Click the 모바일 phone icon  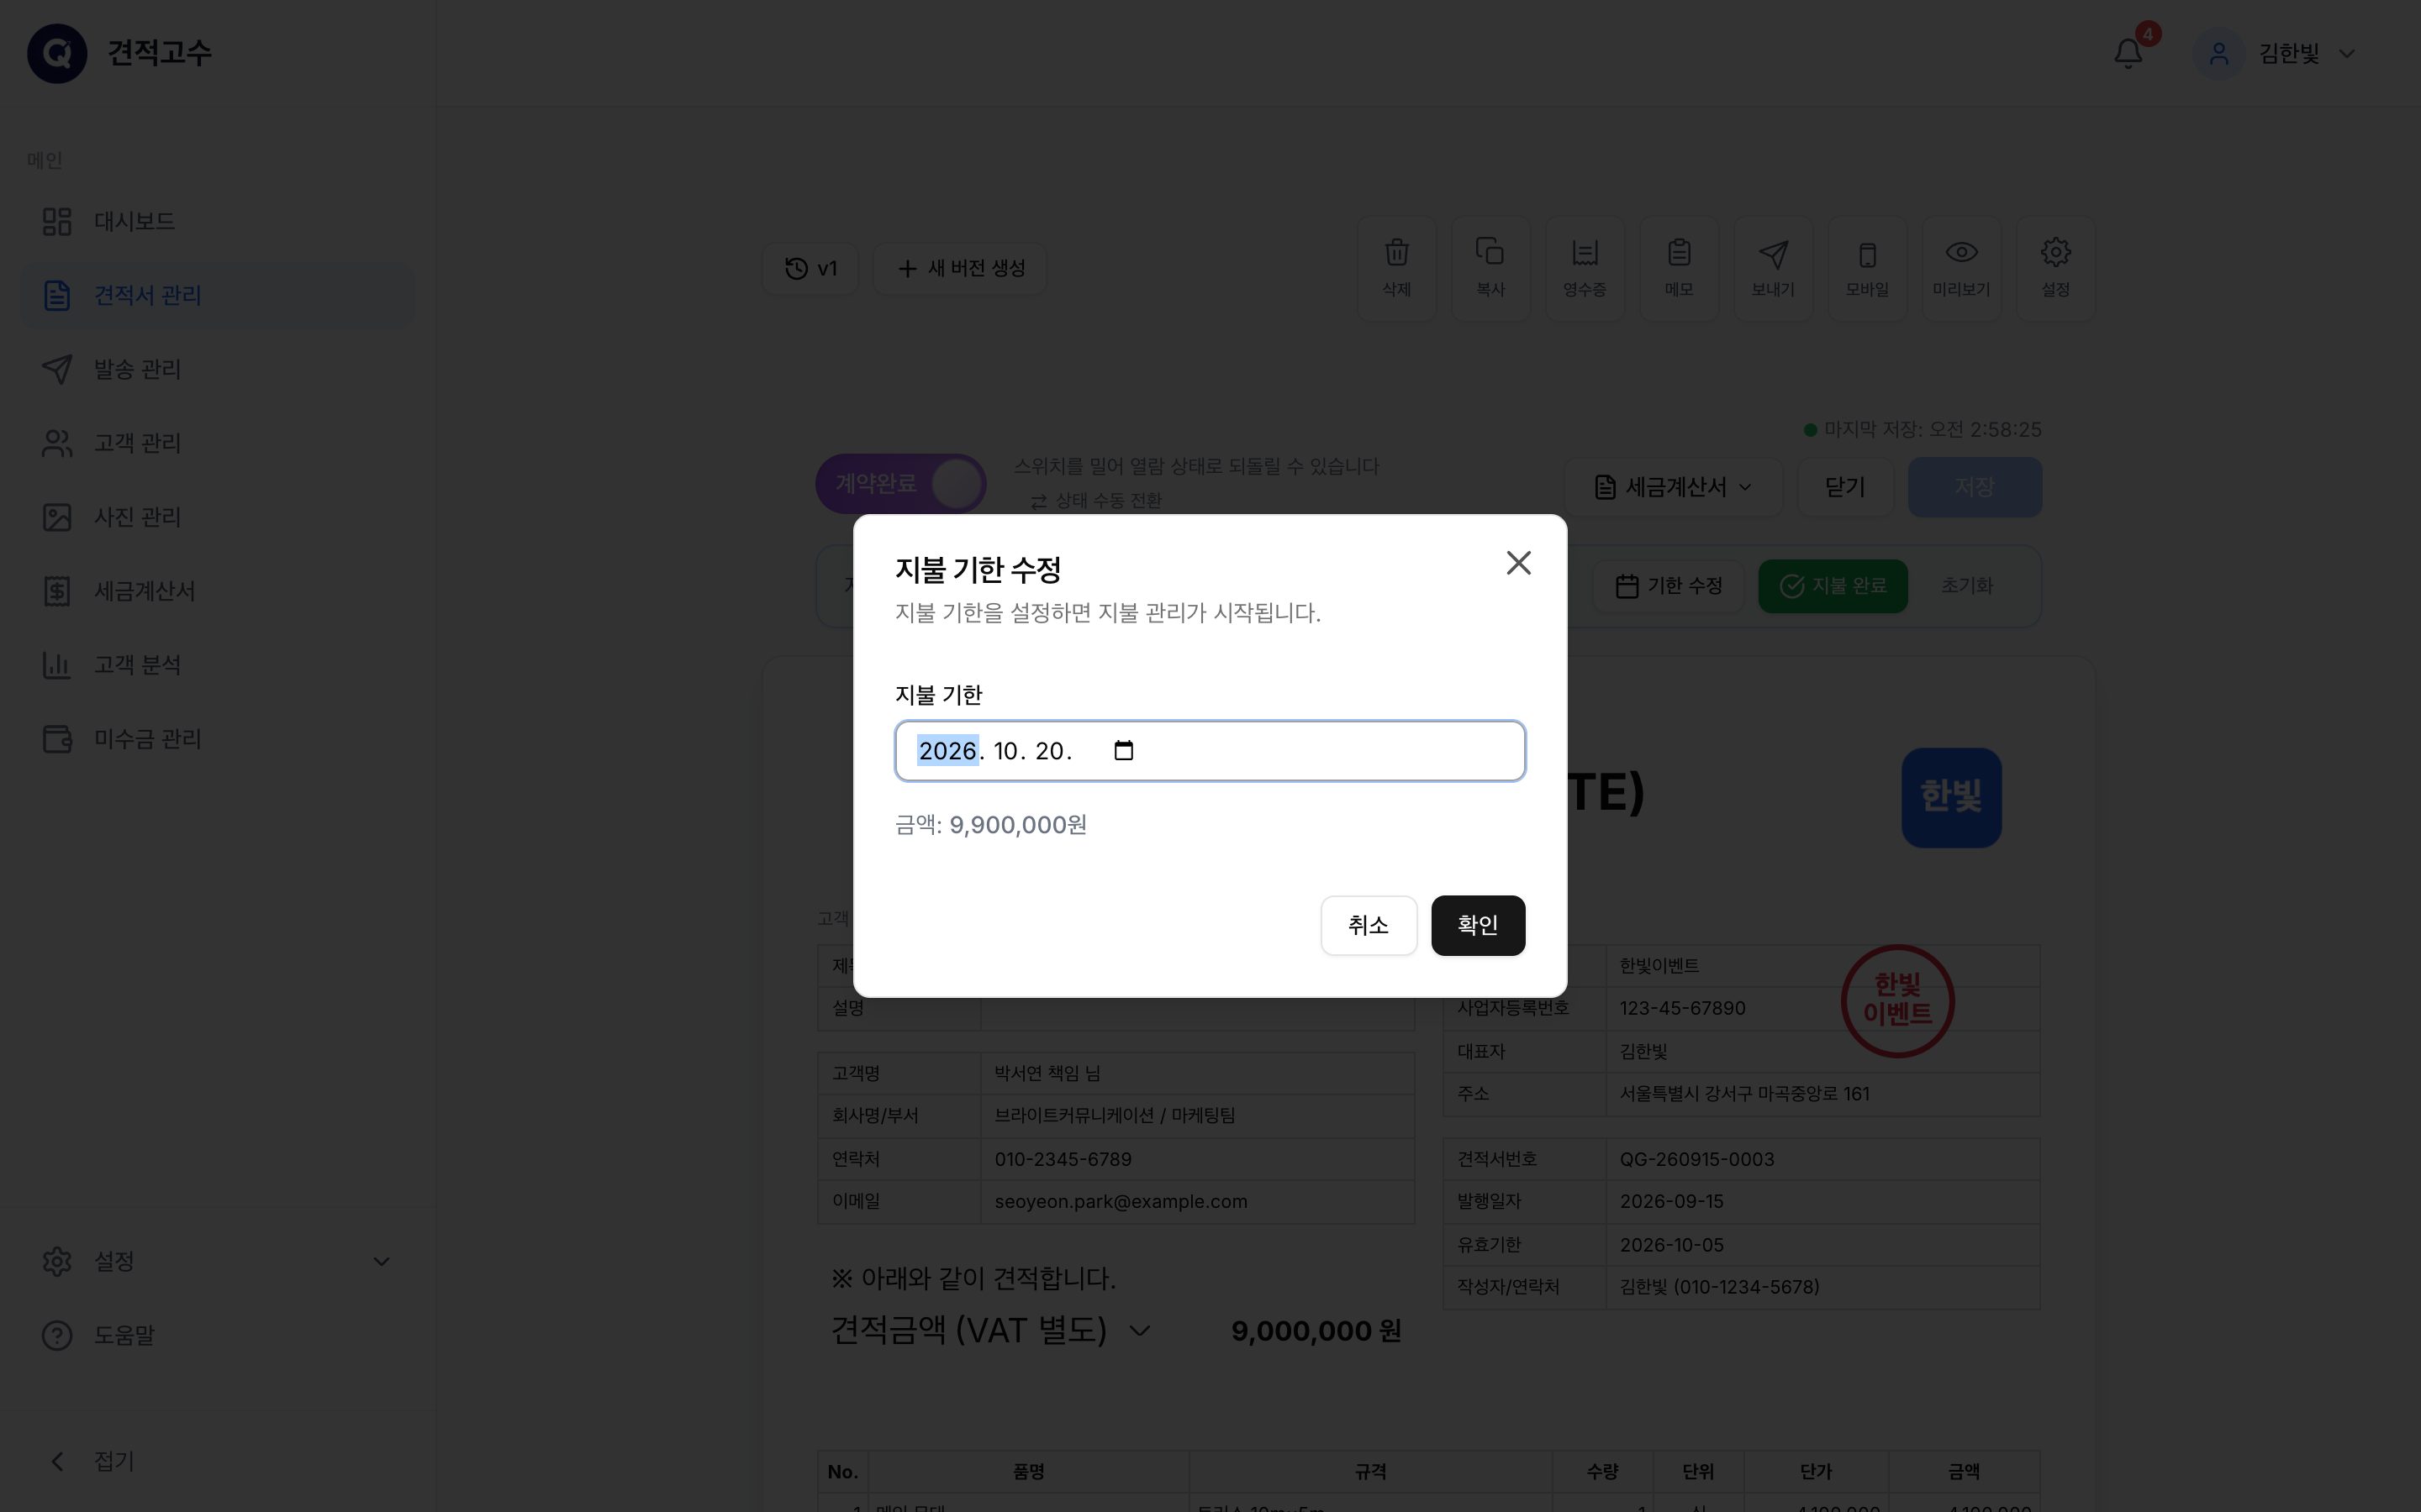(x=1867, y=268)
